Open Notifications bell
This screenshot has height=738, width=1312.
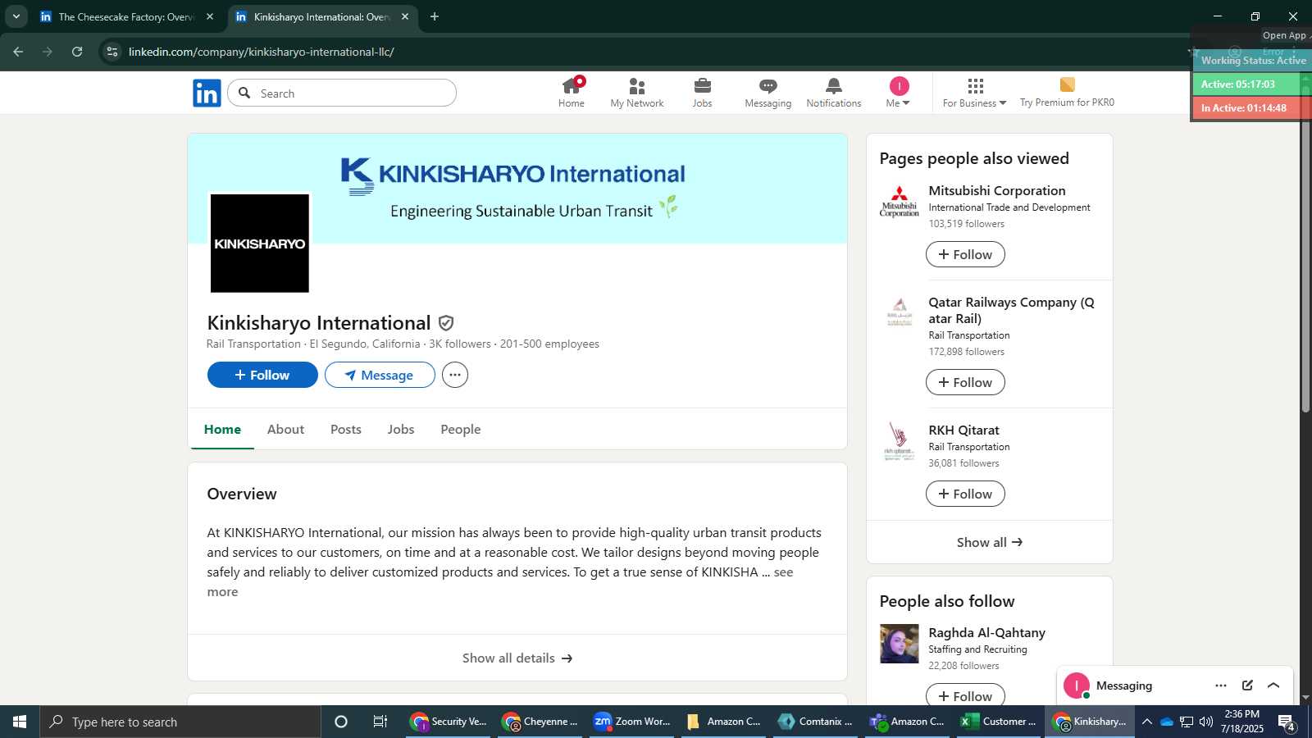click(x=834, y=93)
